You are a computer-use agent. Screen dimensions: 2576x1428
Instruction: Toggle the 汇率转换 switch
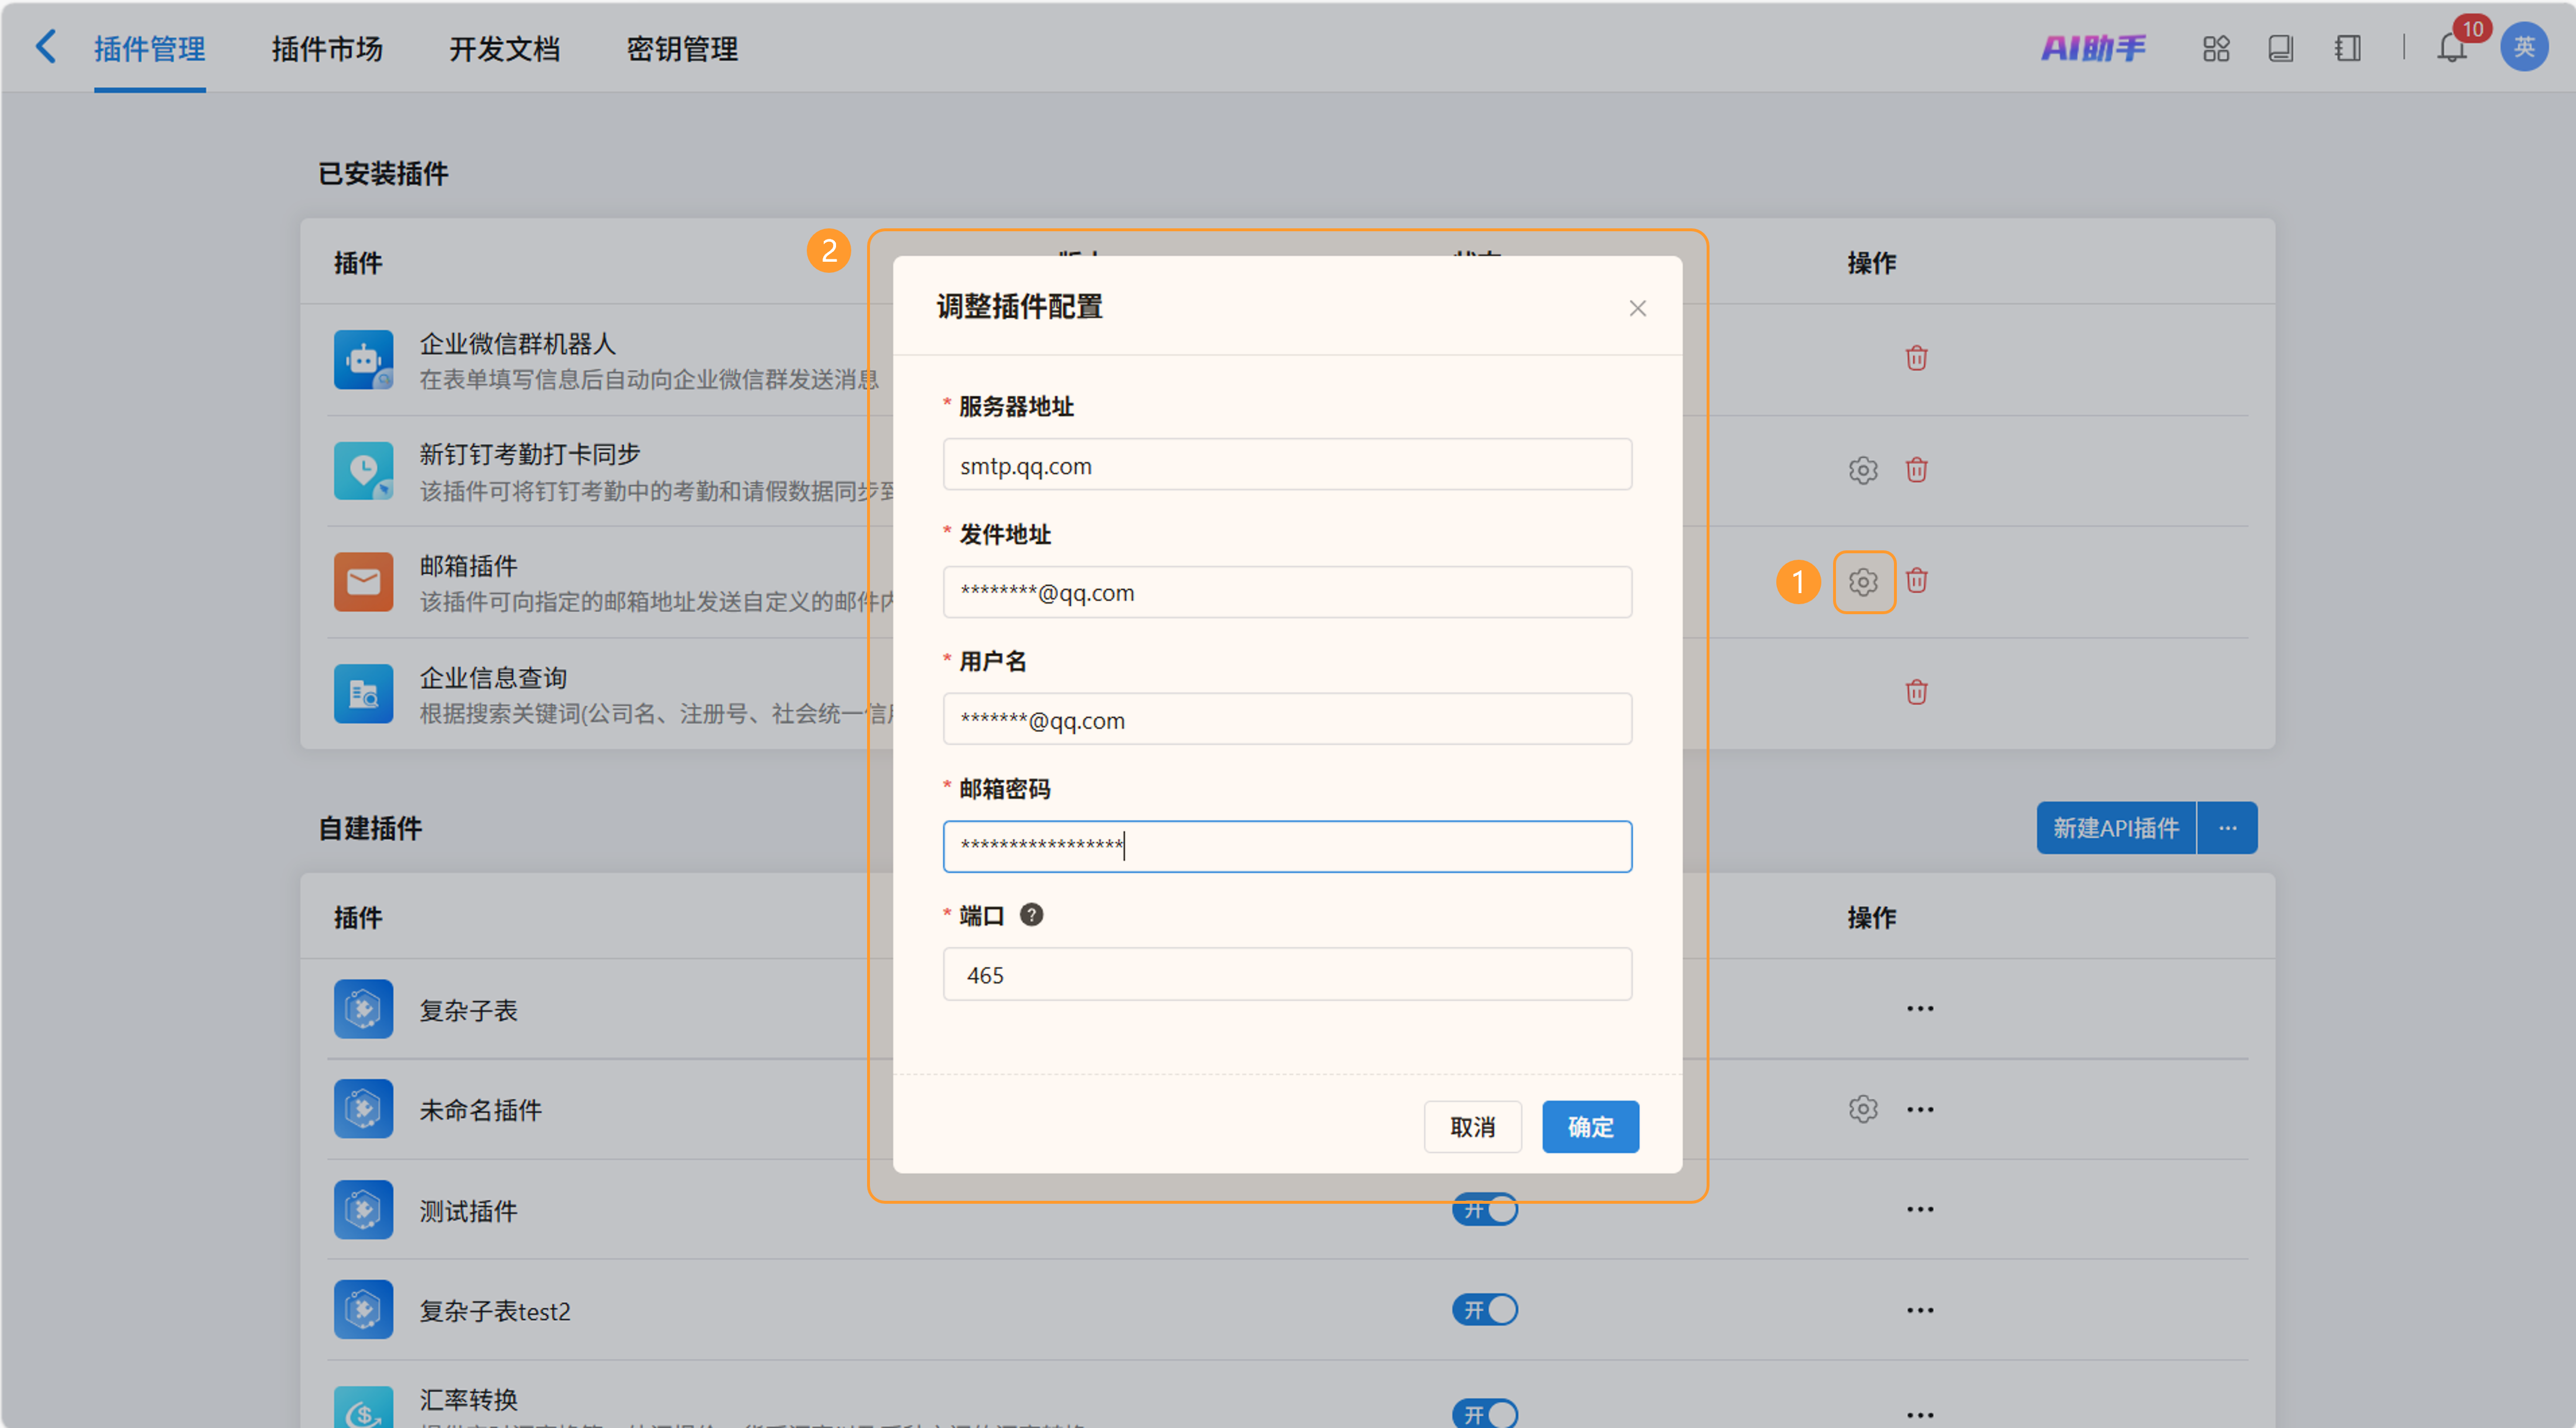coord(1485,1413)
